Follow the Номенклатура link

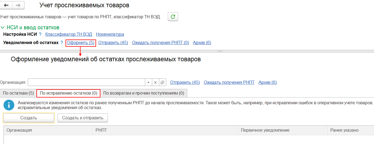pyautogui.click(x=110, y=34)
